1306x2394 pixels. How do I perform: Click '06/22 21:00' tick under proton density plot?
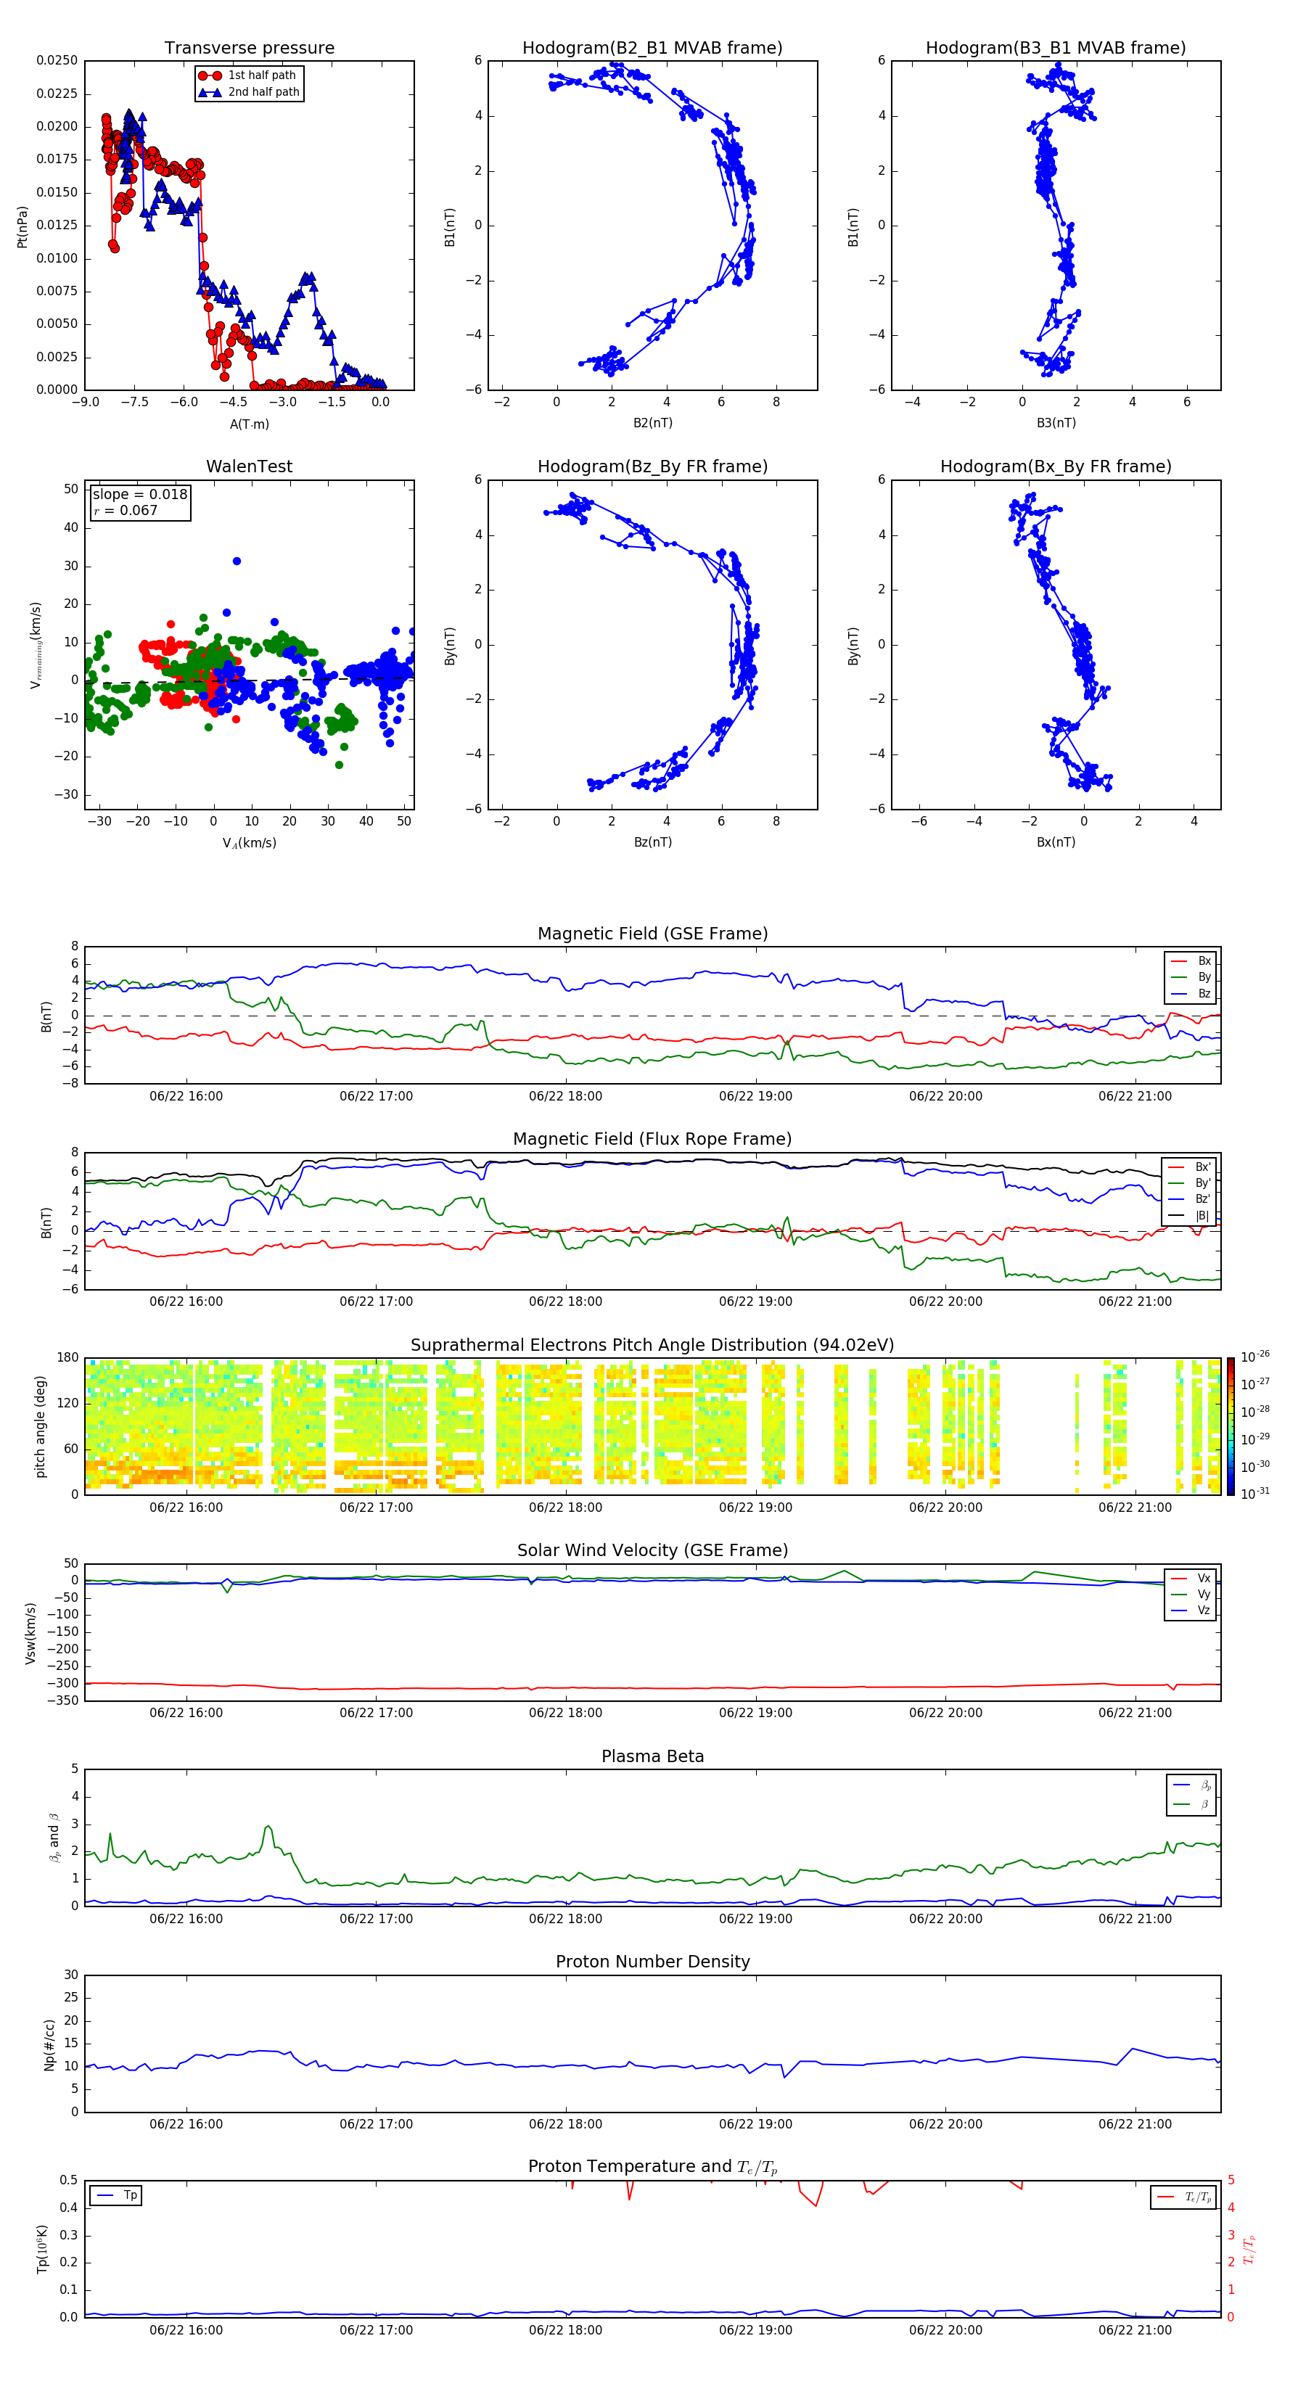tap(1135, 2124)
